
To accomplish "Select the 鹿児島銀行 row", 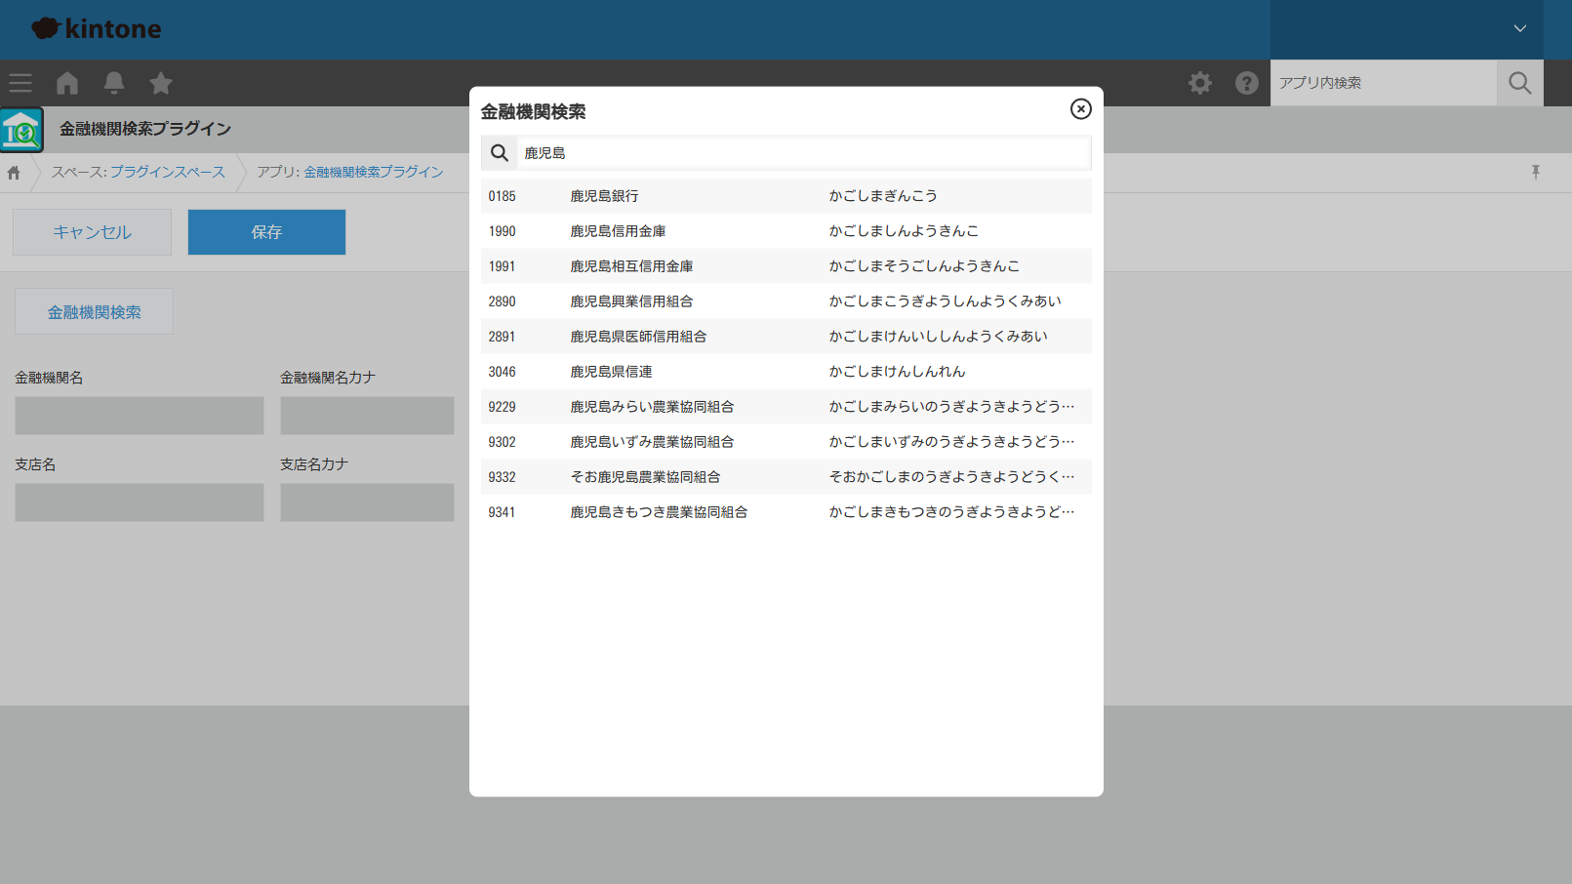I will 786,196.
